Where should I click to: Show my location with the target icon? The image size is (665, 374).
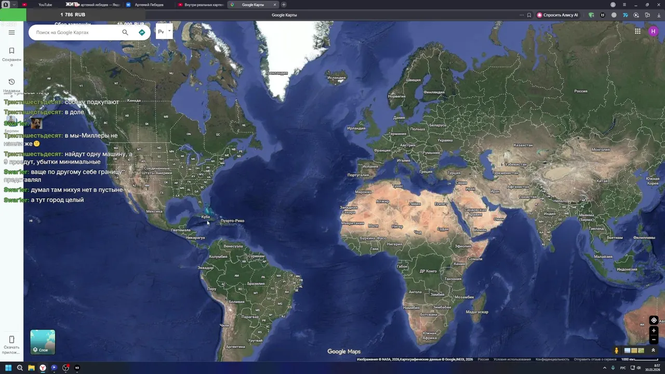pos(654,320)
